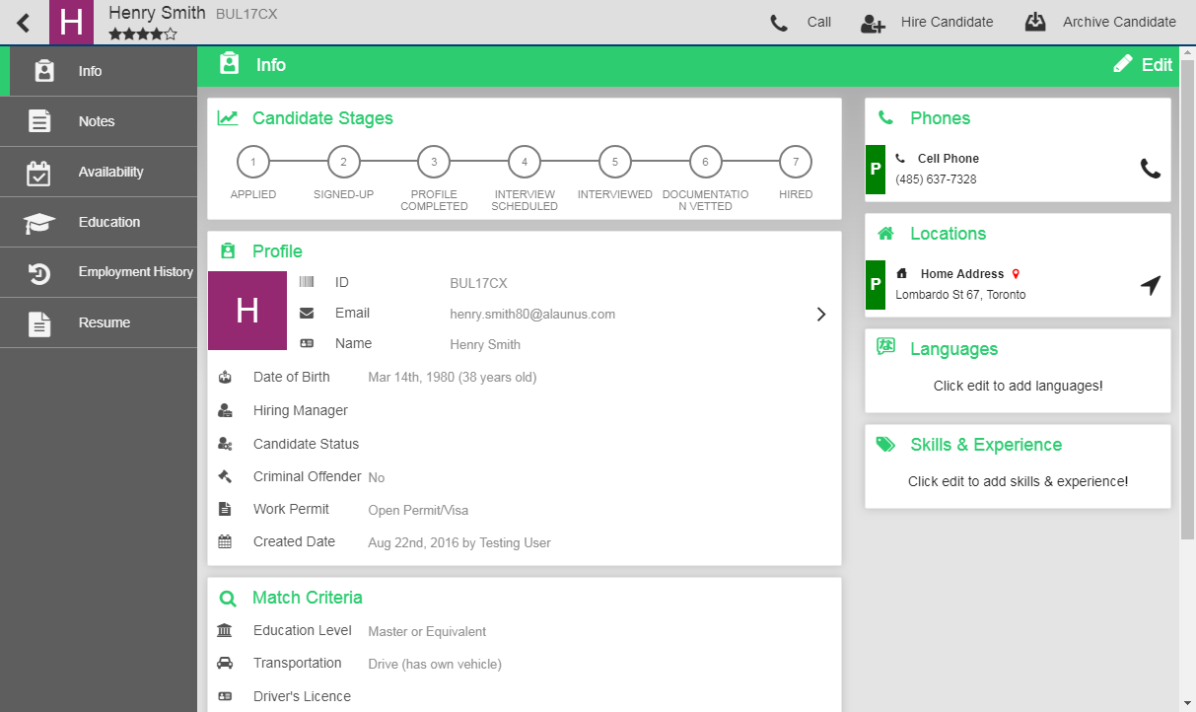Click the Criminal Offender gavel icon

pyautogui.click(x=225, y=476)
